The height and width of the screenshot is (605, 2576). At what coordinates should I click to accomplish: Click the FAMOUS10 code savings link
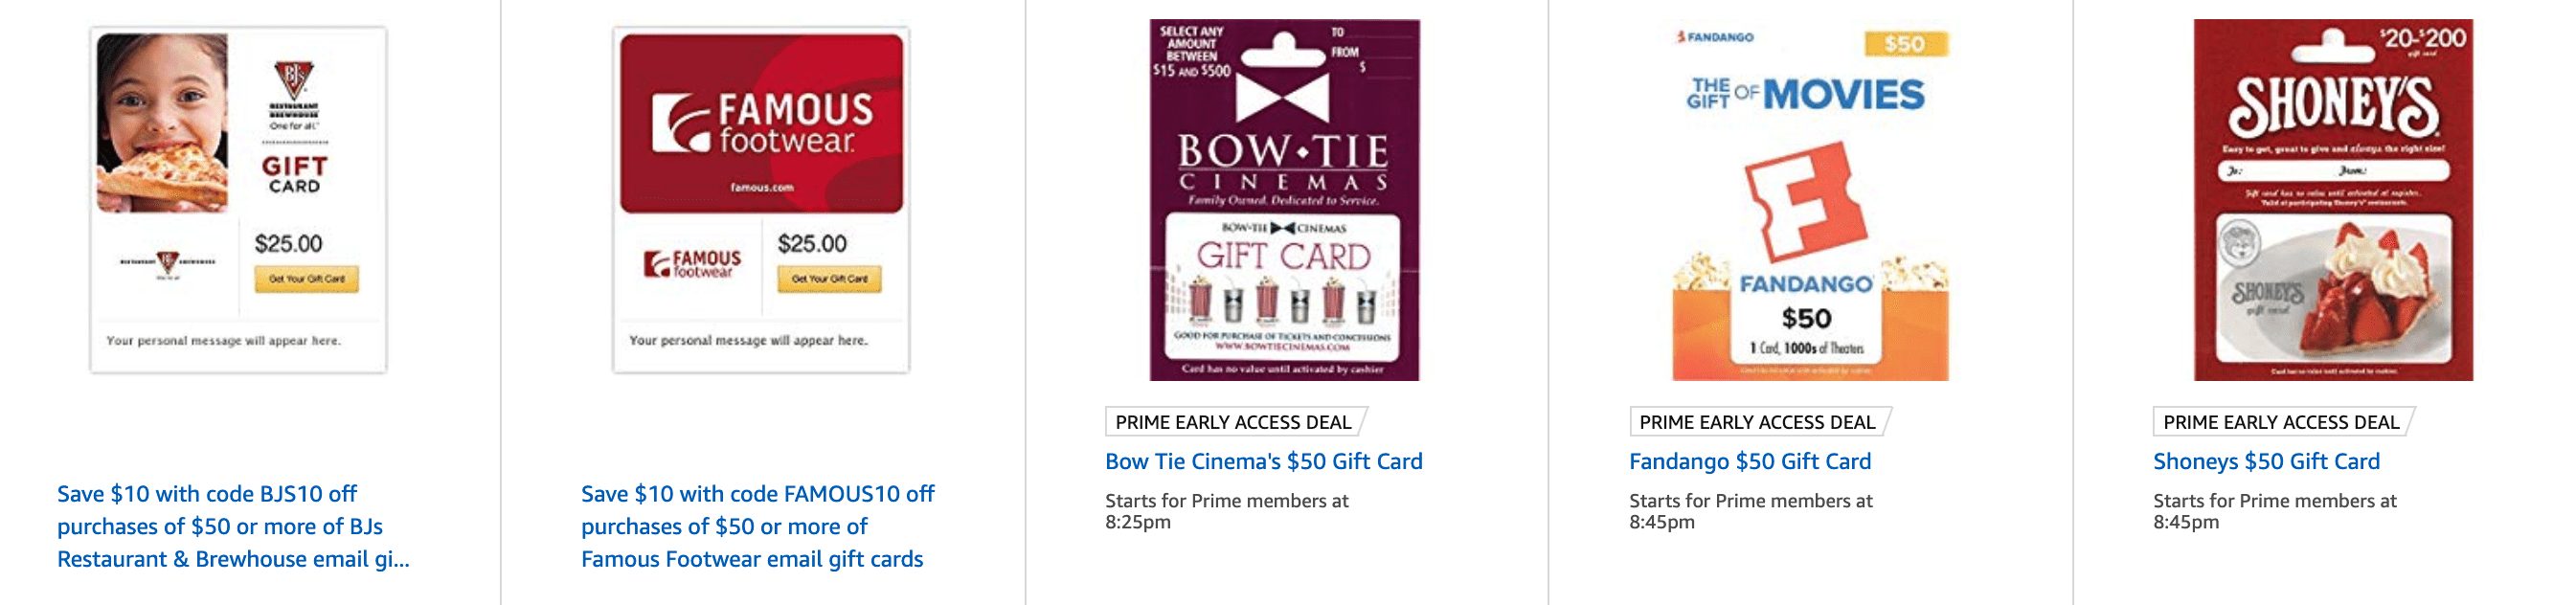757,527
